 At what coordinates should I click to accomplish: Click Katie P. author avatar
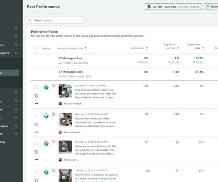tap(60, 132)
